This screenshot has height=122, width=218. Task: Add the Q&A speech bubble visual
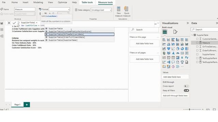pos(173,62)
